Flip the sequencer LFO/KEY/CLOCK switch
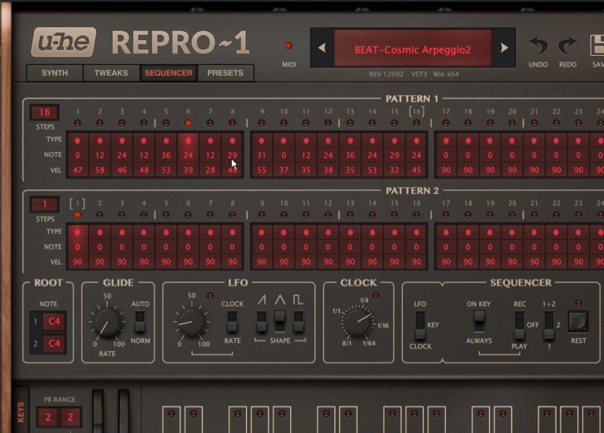This screenshot has height=433, width=604. pos(420,325)
